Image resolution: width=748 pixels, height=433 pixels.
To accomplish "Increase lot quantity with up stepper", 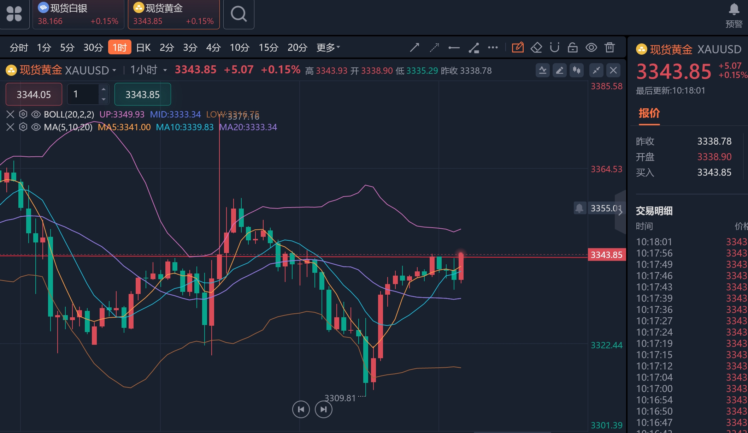I will click(x=104, y=89).
